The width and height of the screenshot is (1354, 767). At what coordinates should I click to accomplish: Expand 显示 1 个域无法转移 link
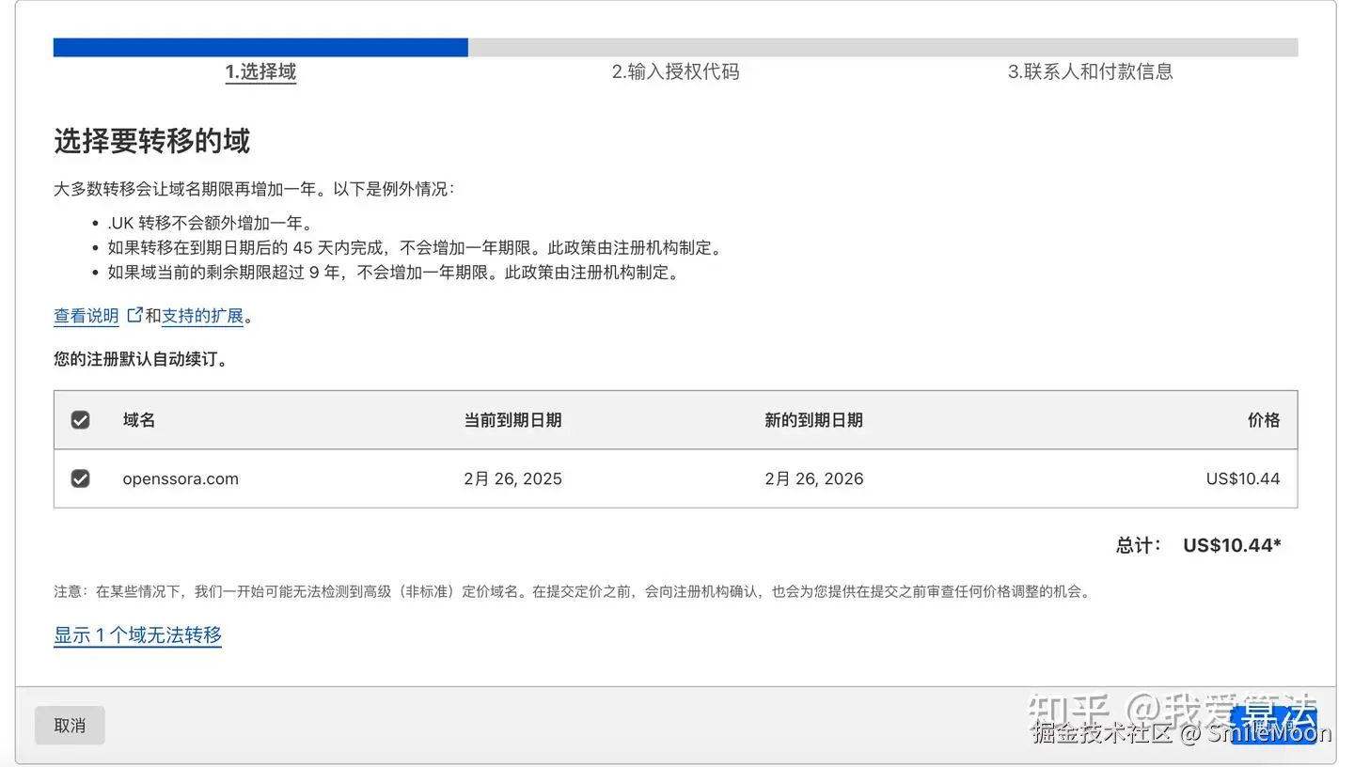click(x=137, y=635)
